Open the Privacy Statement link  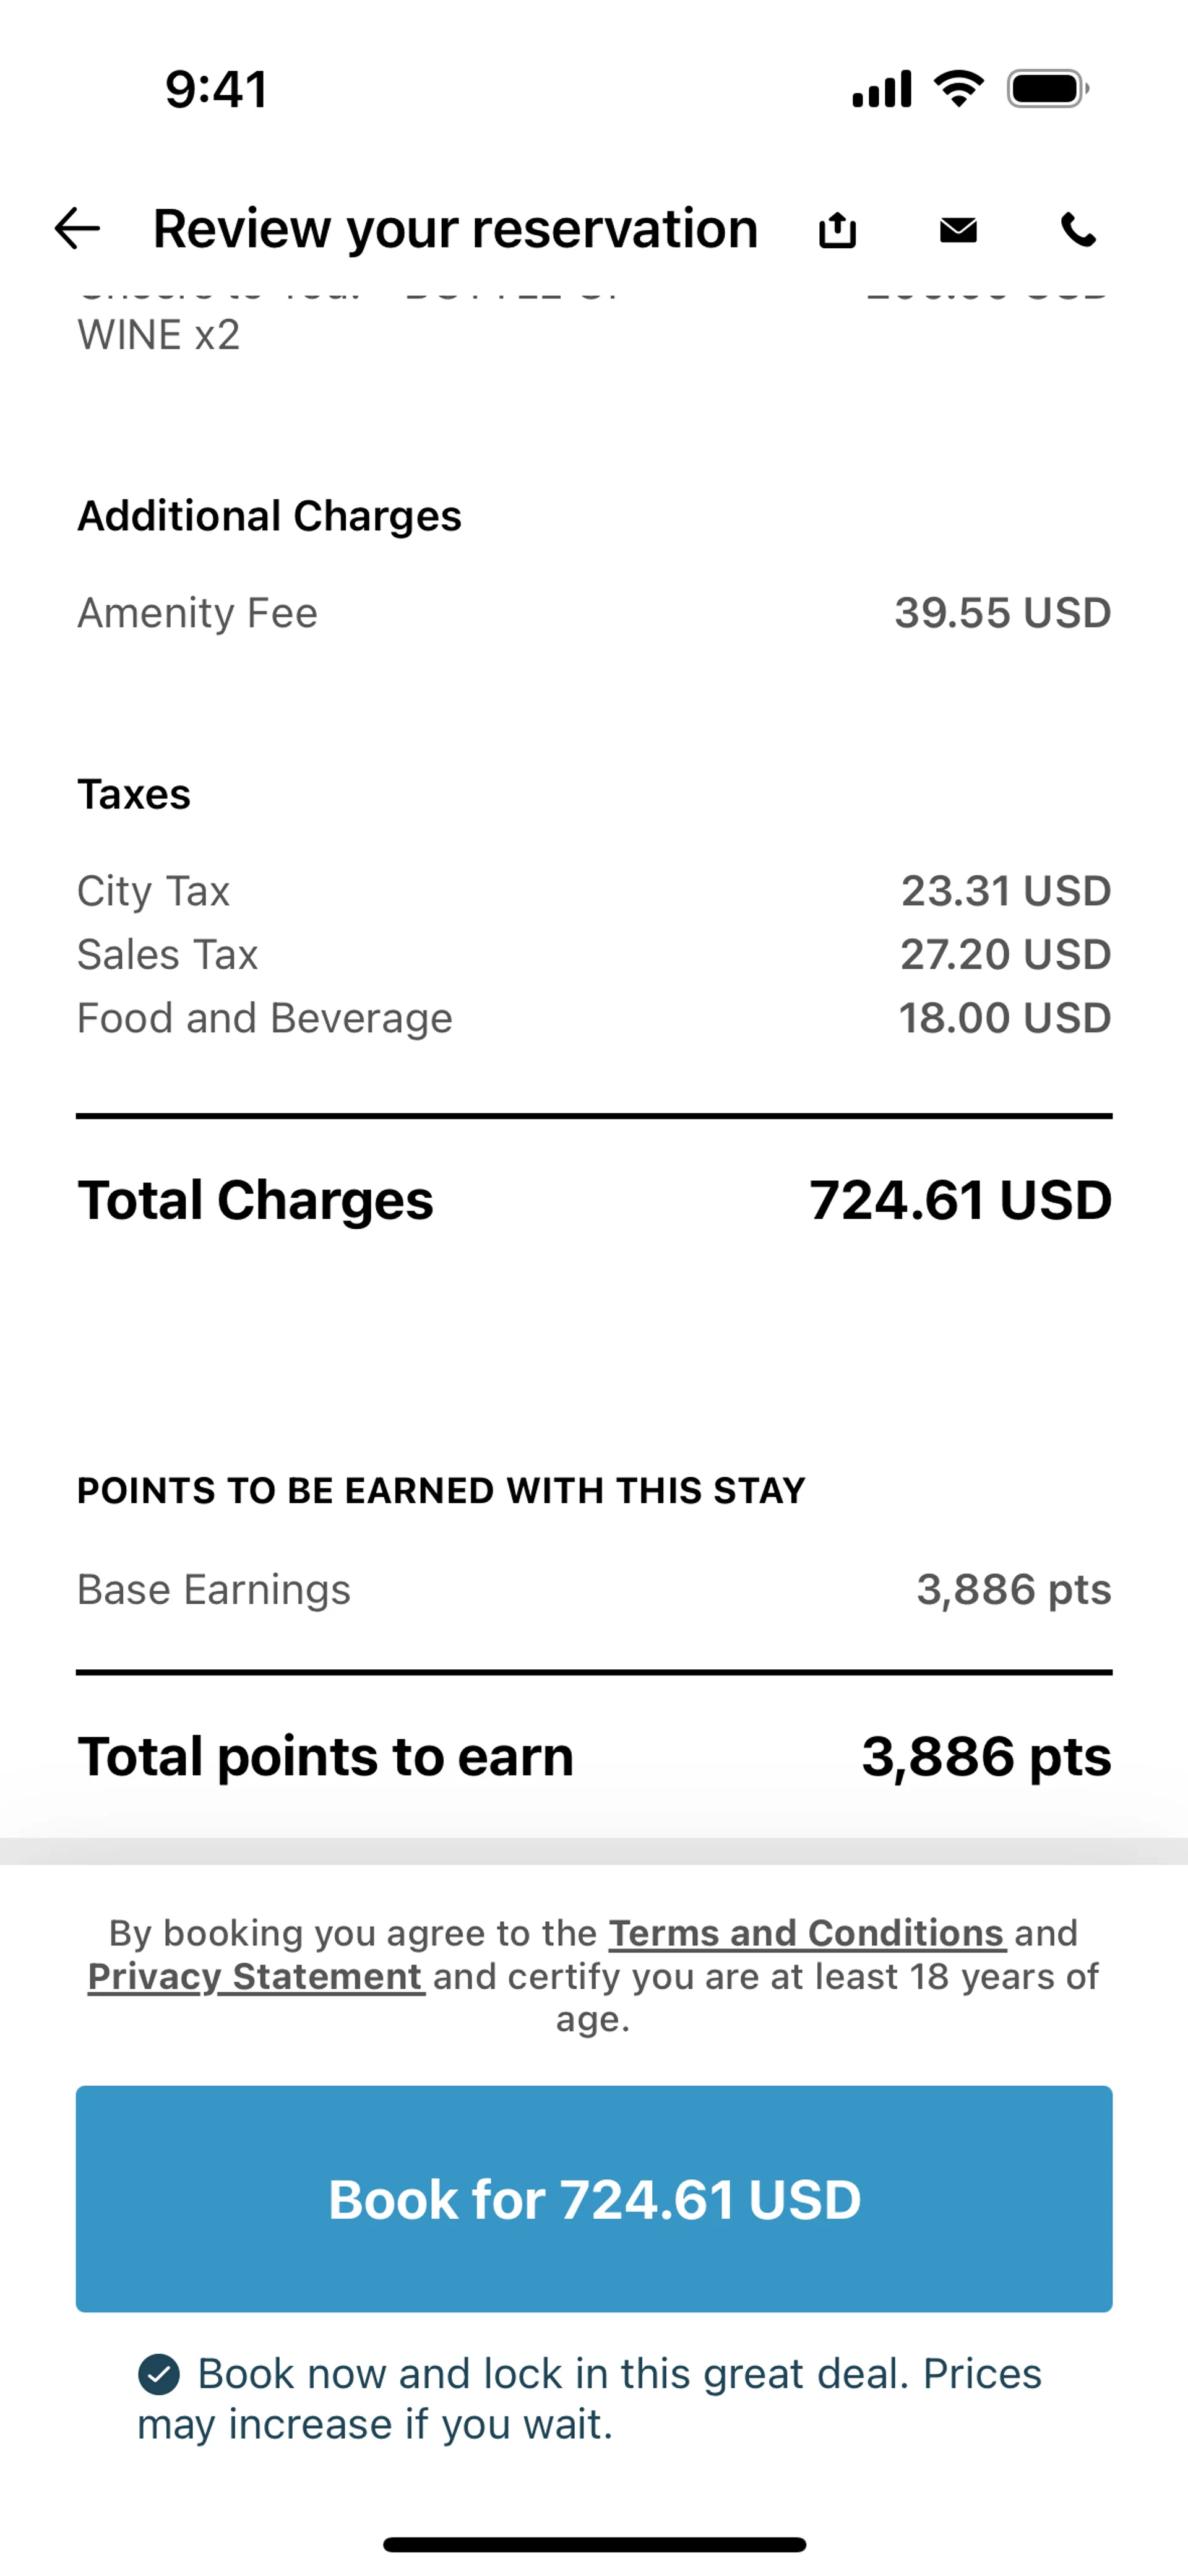[255, 1977]
